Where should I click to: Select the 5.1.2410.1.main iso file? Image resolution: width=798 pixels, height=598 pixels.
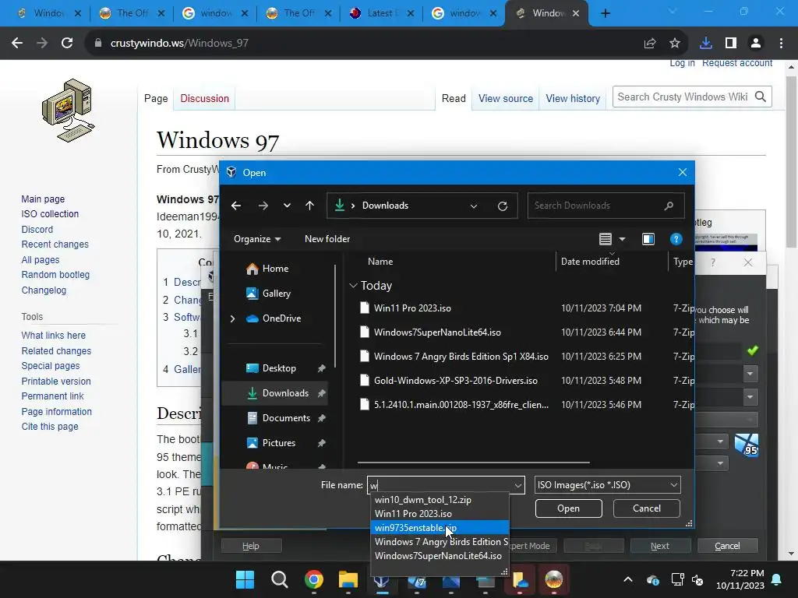[461, 405]
